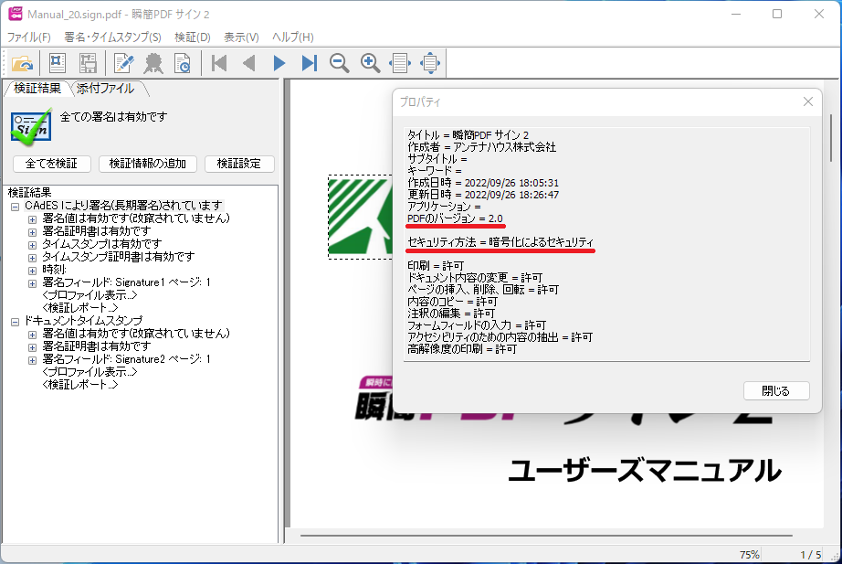Click the Sign checkmark validity icon
The width and height of the screenshot is (842, 564).
click(x=31, y=126)
